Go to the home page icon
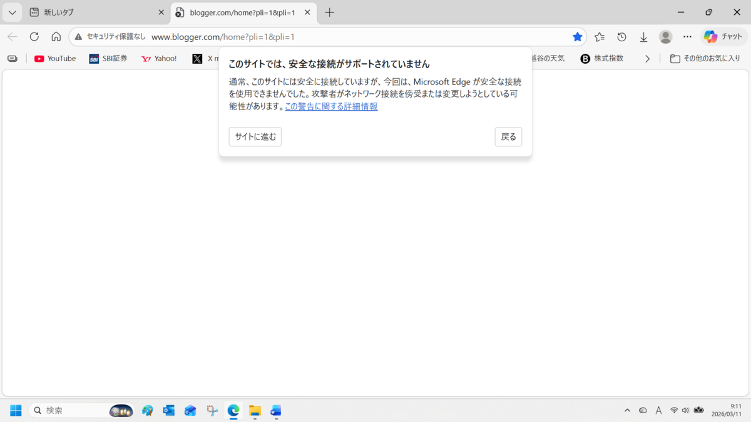 (56, 37)
